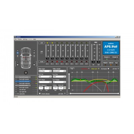Click the Flat EQ button
Screen dimensions: 134x134
(x=72, y=69)
